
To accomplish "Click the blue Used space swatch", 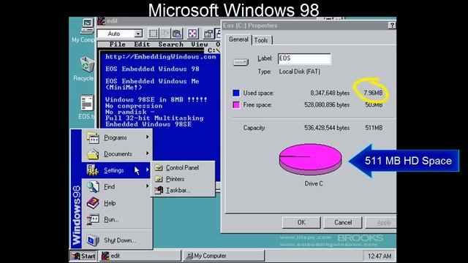I will [236, 93].
